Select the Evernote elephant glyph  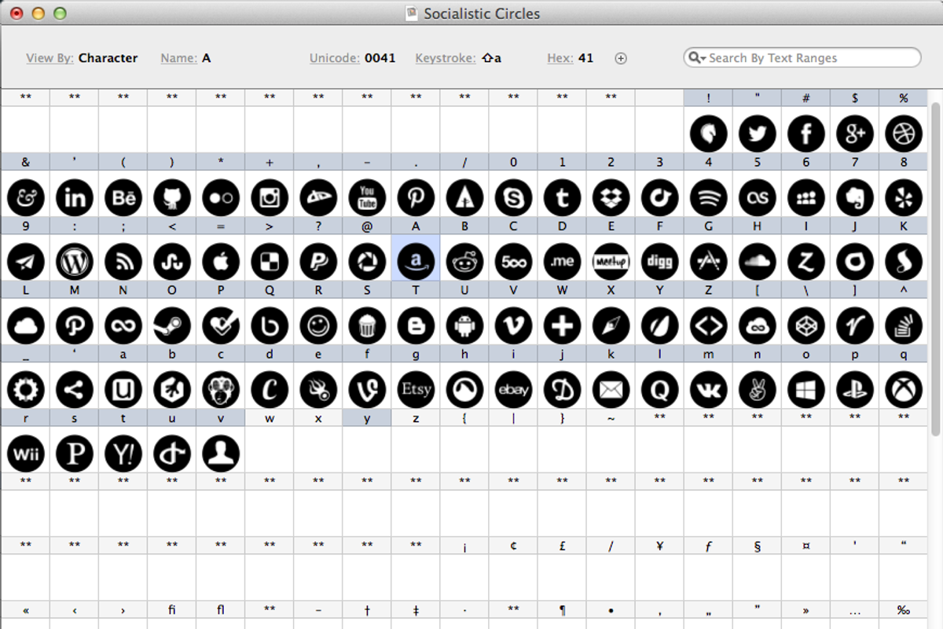click(854, 198)
